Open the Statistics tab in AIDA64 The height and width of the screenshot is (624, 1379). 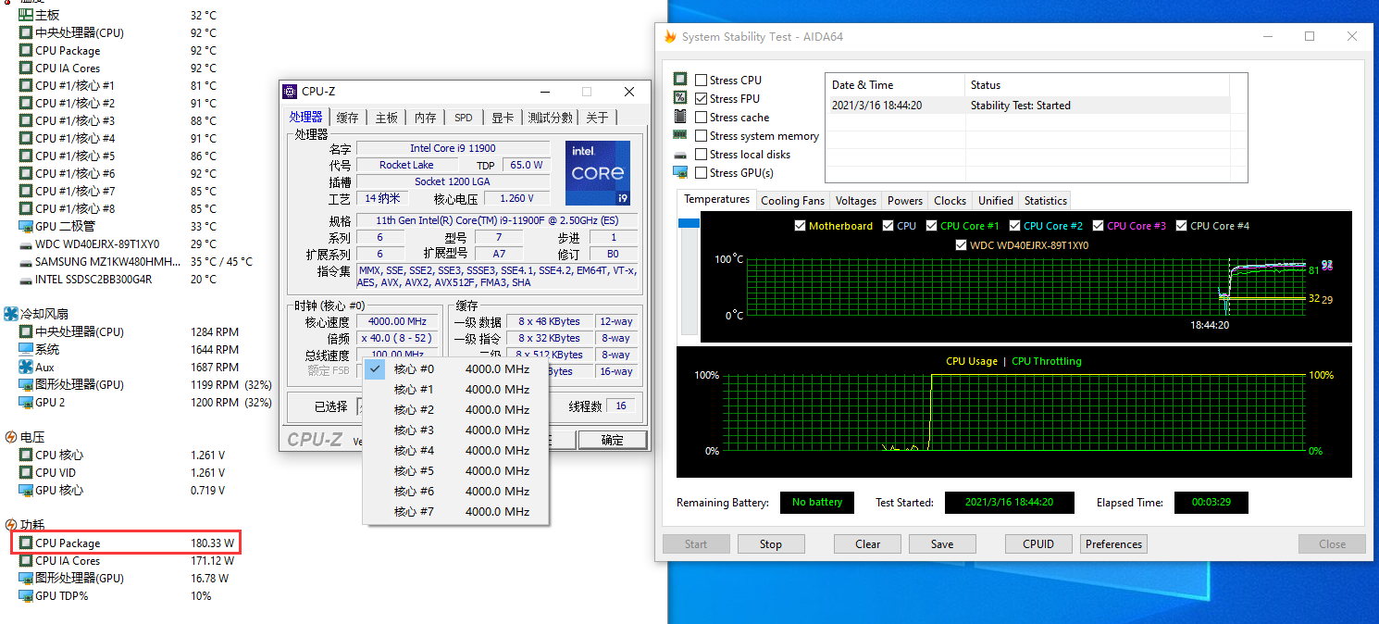1046,200
